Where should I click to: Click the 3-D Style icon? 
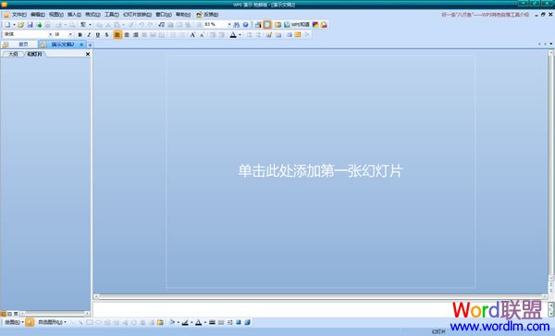(x=247, y=322)
